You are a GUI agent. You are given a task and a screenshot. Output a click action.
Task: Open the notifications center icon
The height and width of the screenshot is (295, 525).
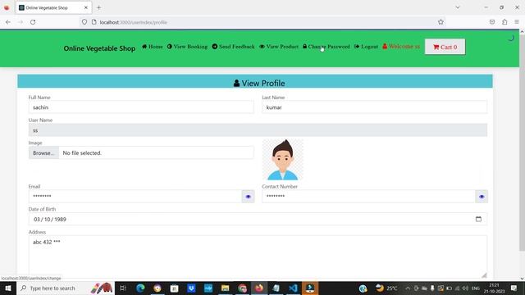click(x=514, y=288)
